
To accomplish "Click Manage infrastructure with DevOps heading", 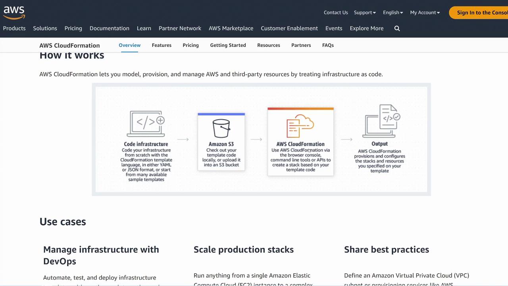I will tap(101, 255).
